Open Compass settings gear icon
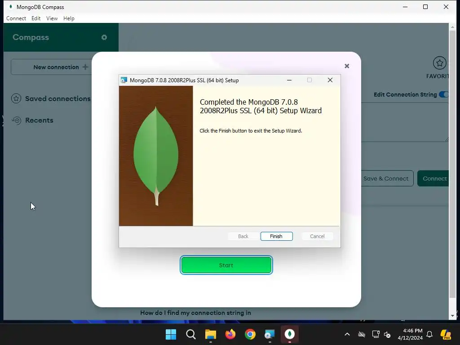460x345 pixels. (x=104, y=37)
